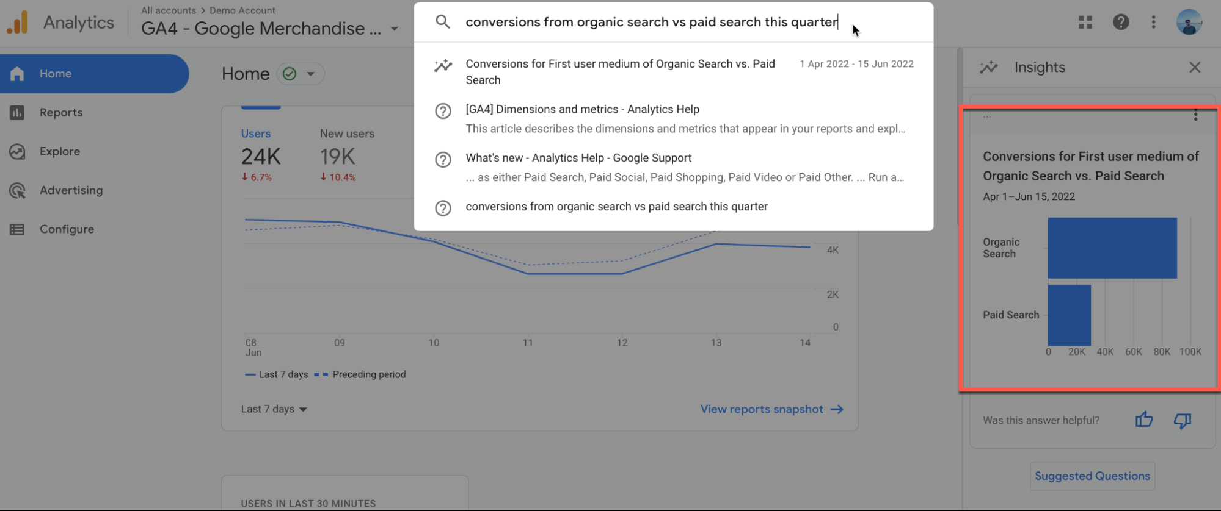Click the Advertising target icon
The image size is (1221, 511).
point(17,191)
